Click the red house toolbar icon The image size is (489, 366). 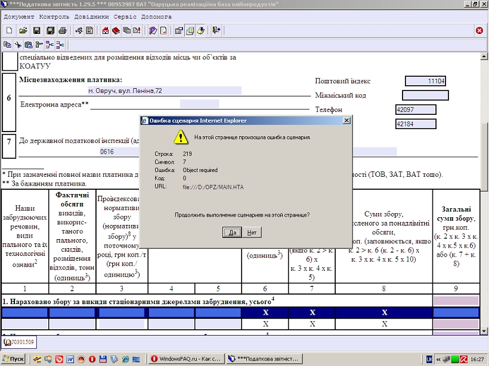pos(106,30)
